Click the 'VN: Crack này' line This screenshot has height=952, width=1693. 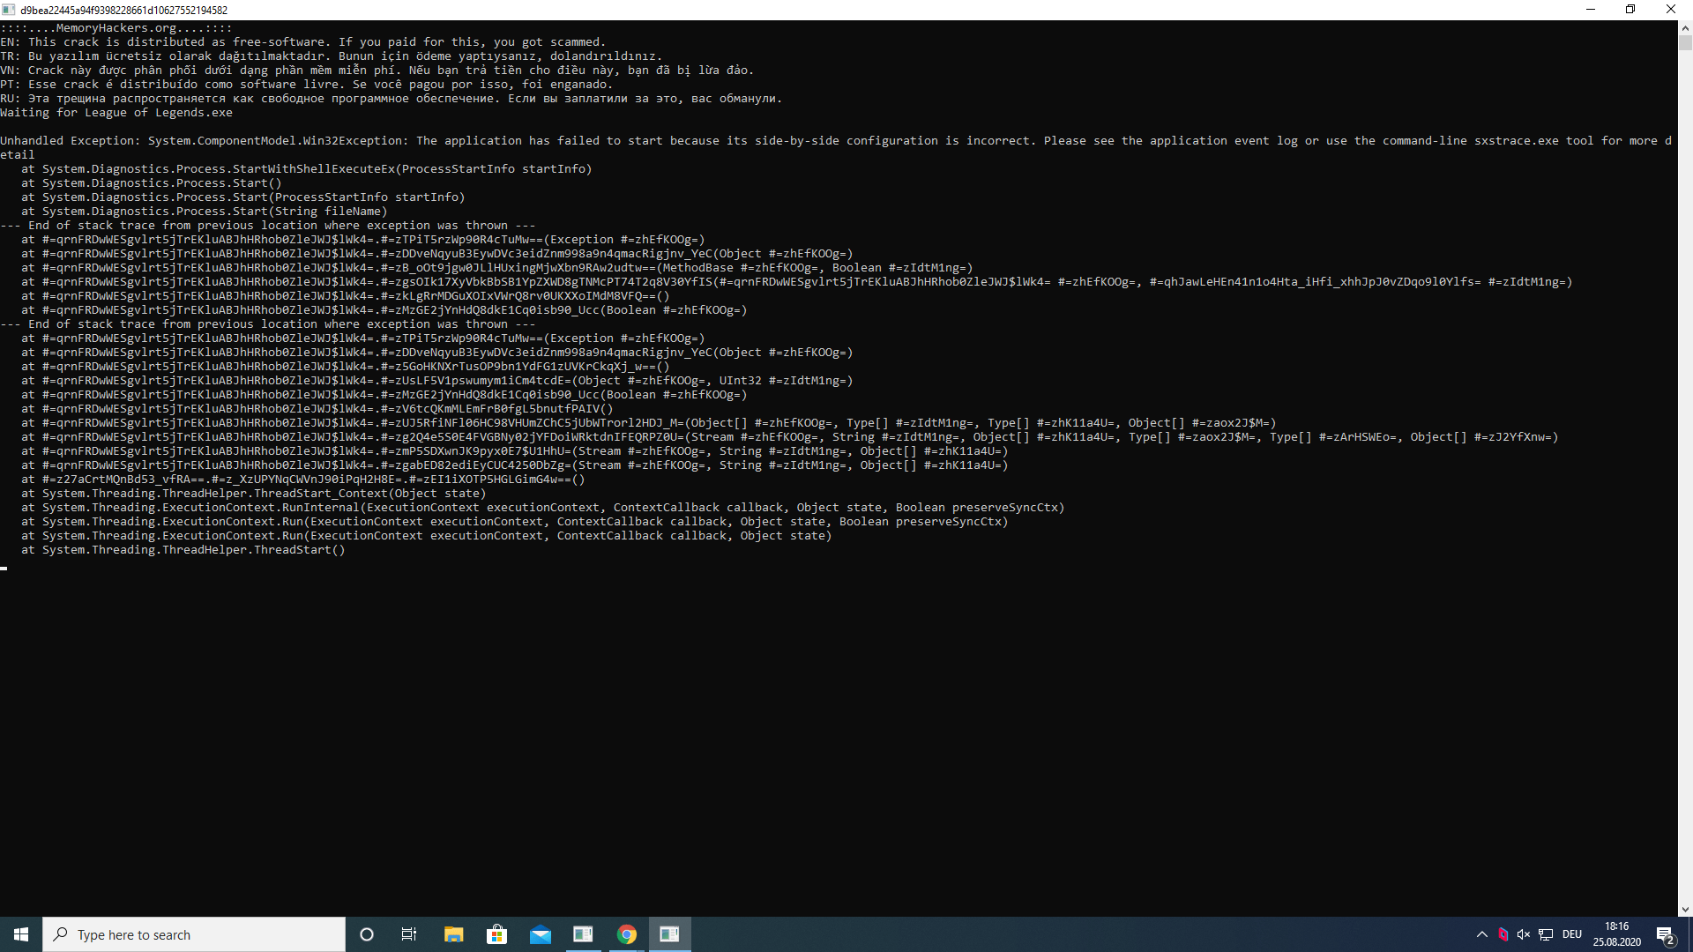click(377, 71)
